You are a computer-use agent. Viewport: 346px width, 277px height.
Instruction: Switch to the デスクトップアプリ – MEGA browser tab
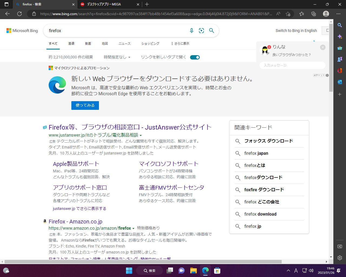pos(109,4)
